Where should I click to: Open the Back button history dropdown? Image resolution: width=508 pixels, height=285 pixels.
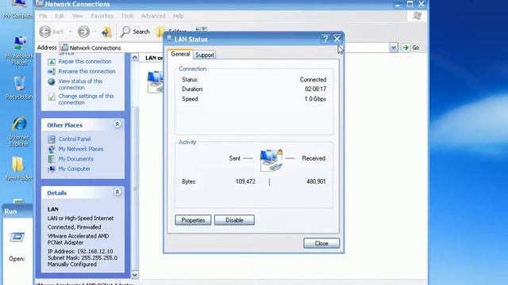pos(71,32)
